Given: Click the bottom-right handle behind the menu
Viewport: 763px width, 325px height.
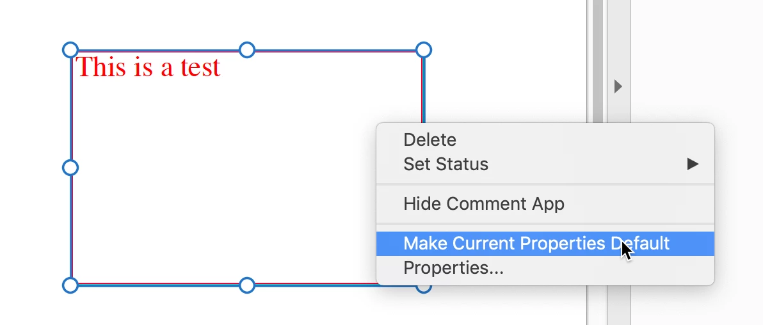Looking at the screenshot, I should pos(423,289).
